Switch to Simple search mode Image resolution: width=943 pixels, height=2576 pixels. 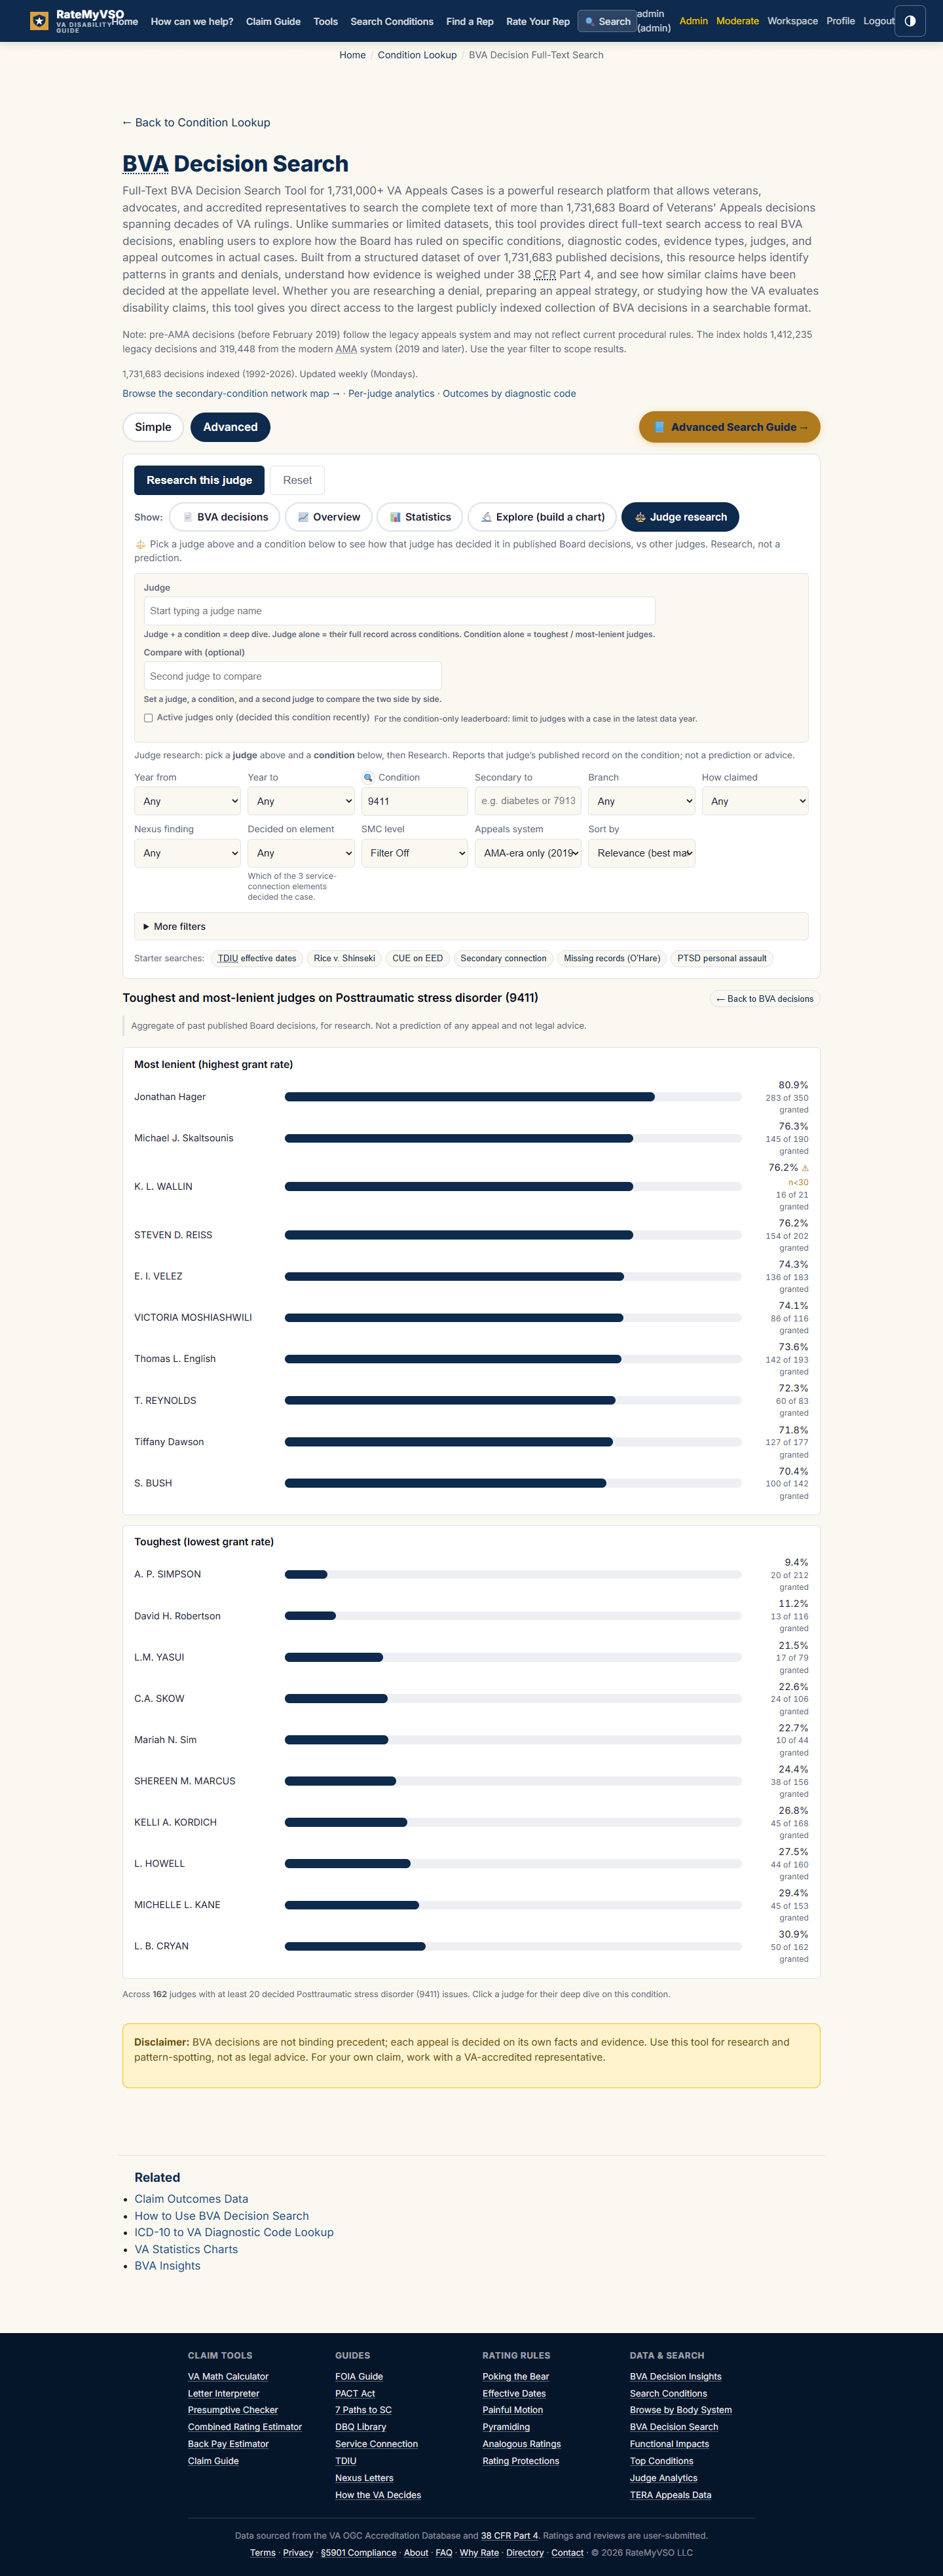153,427
